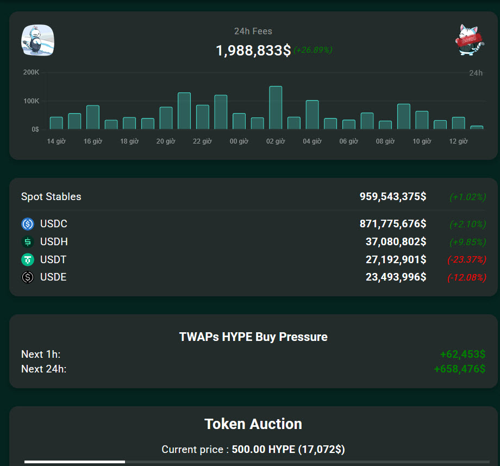
Task: Click the +9.85% USDH change
Action: tap(468, 243)
